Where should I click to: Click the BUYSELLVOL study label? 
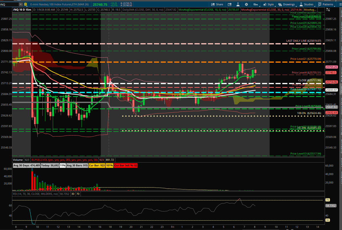(x=65, y=160)
